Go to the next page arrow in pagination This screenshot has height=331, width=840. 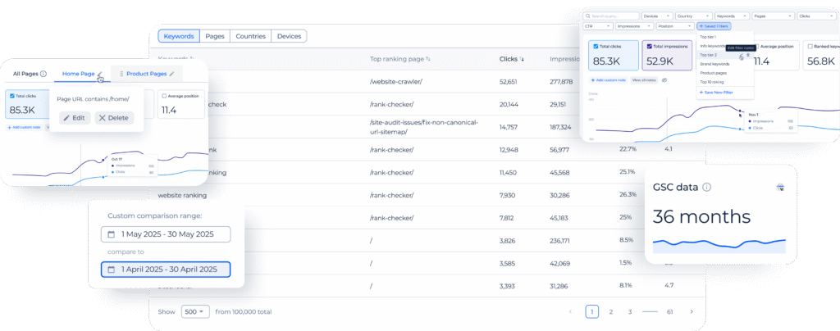point(692,312)
